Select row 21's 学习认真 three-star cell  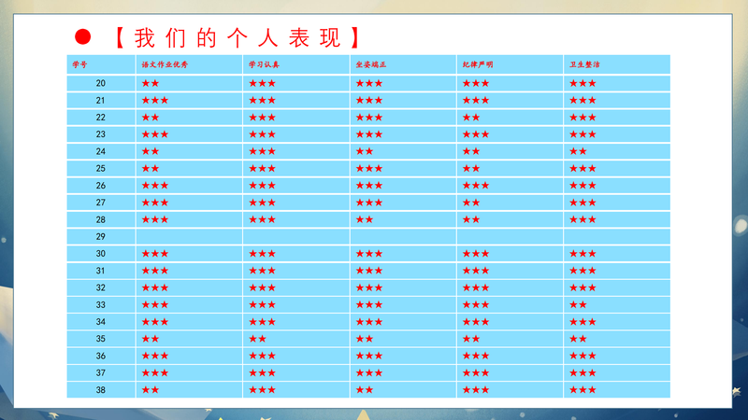click(296, 101)
